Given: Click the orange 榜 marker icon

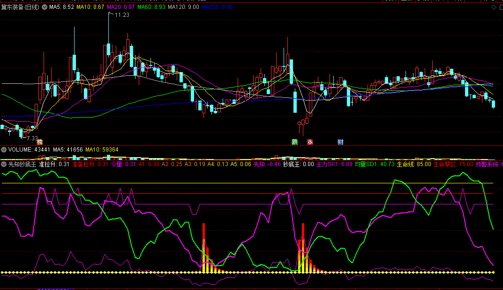Looking at the screenshot, I should [39, 142].
